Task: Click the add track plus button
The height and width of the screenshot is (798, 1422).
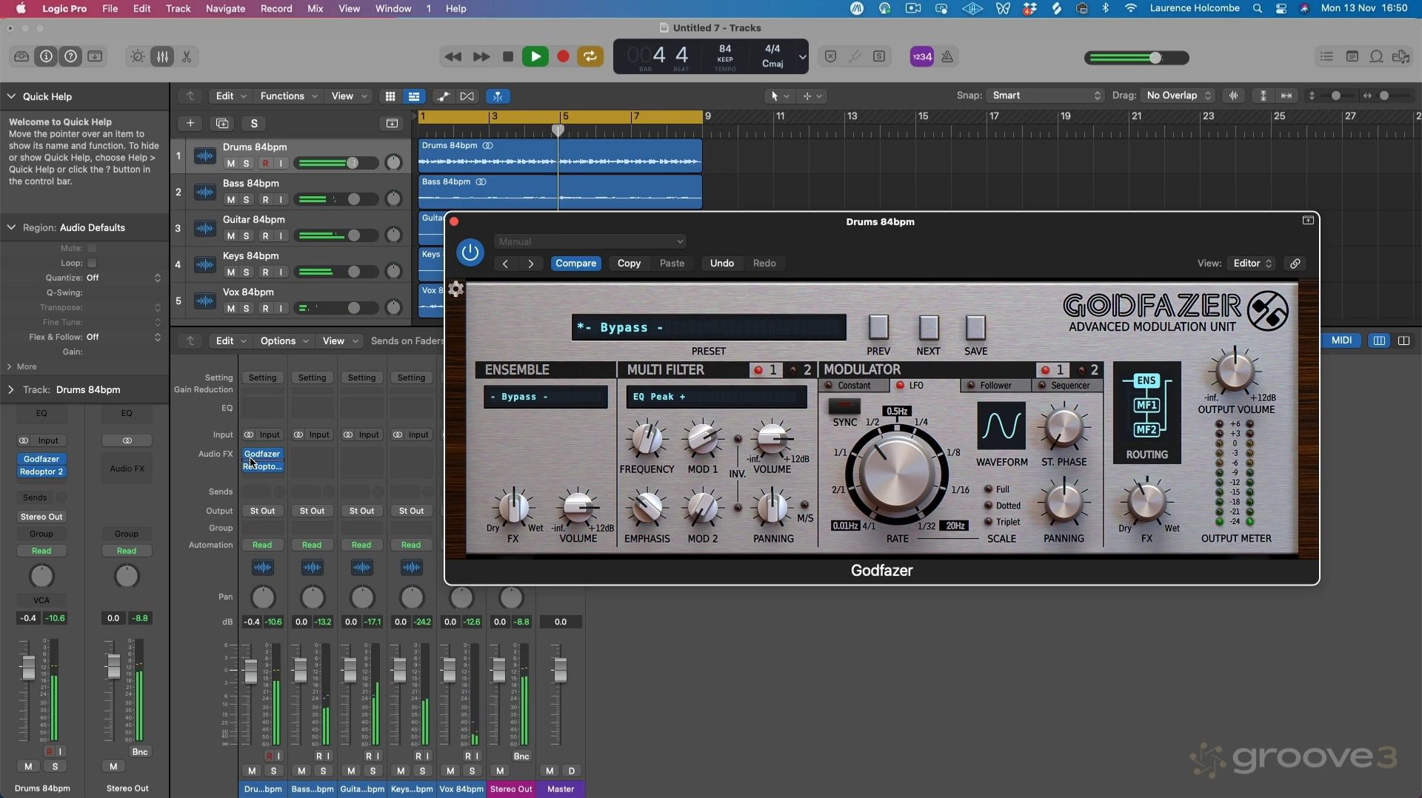Action: click(x=190, y=124)
